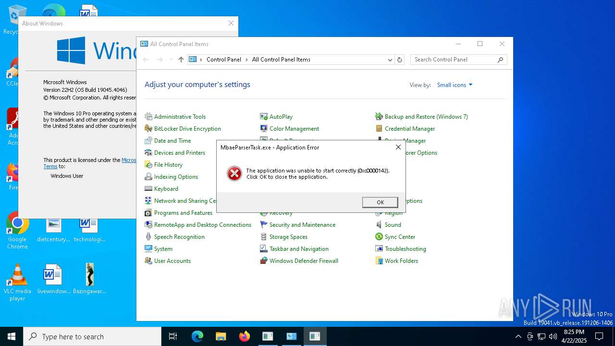This screenshot has height=346, width=615.
Task: Launch Microsoft Edge from the taskbar
Action: pos(197,336)
